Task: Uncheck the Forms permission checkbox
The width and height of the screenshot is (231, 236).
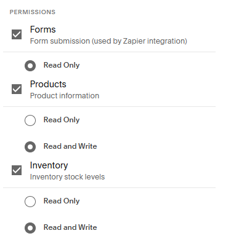Action: pos(17,34)
